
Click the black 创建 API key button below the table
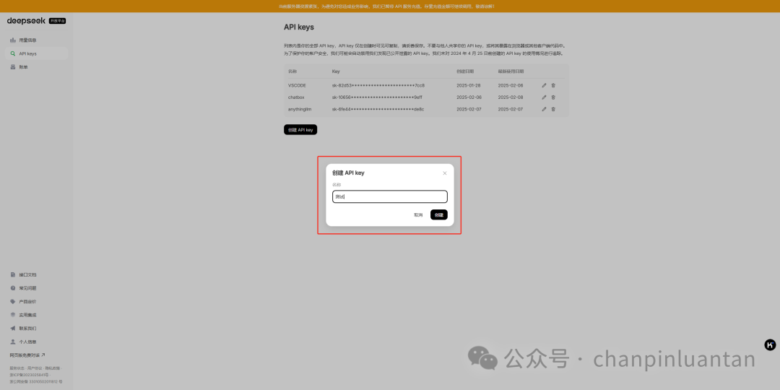point(300,130)
